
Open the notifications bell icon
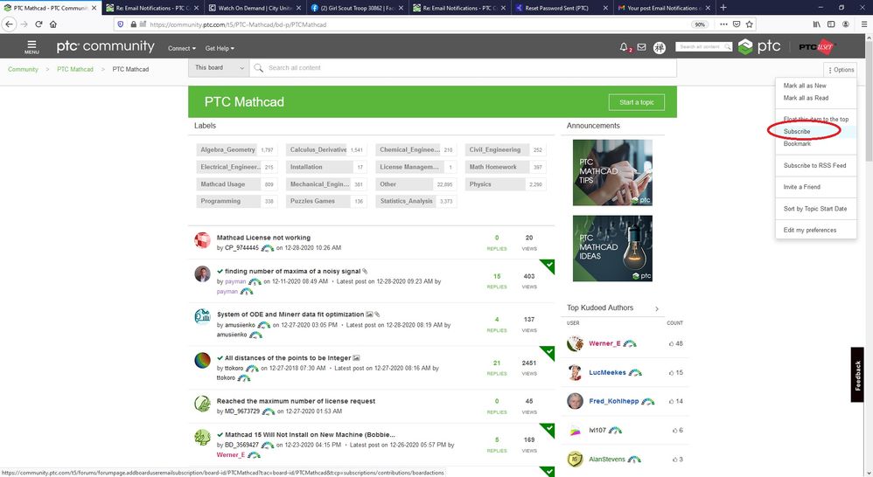point(624,47)
